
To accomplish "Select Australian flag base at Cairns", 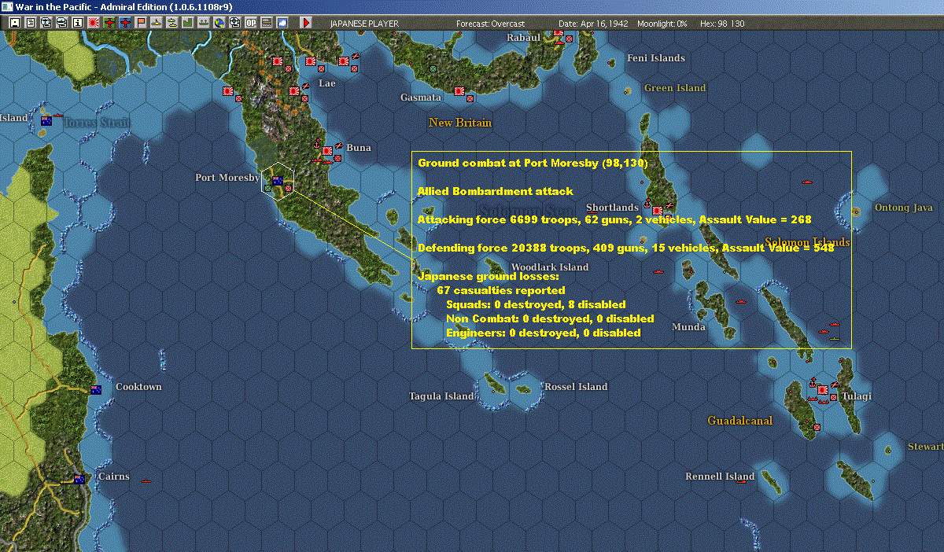I will pos(79,480).
